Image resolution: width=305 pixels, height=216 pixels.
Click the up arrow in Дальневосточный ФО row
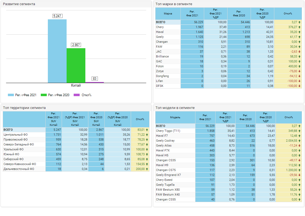click(x=147, y=169)
